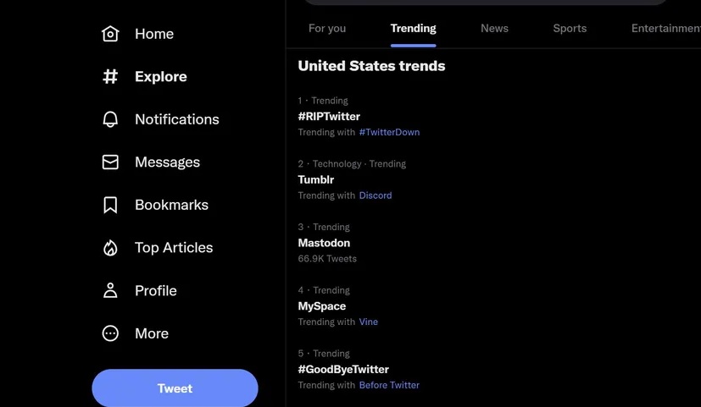Follow the Discord related trend link

[x=376, y=195]
